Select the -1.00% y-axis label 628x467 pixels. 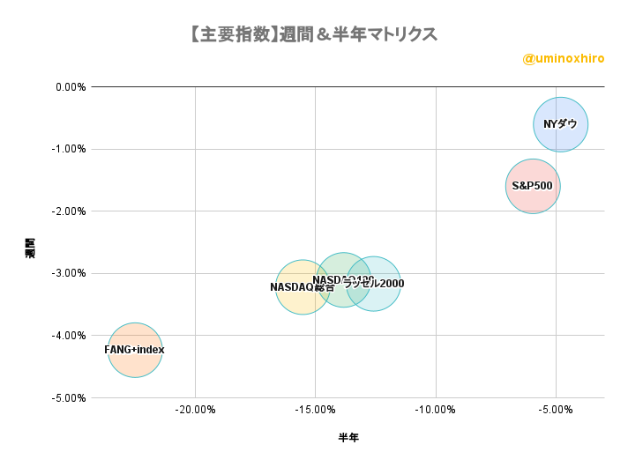tap(69, 149)
